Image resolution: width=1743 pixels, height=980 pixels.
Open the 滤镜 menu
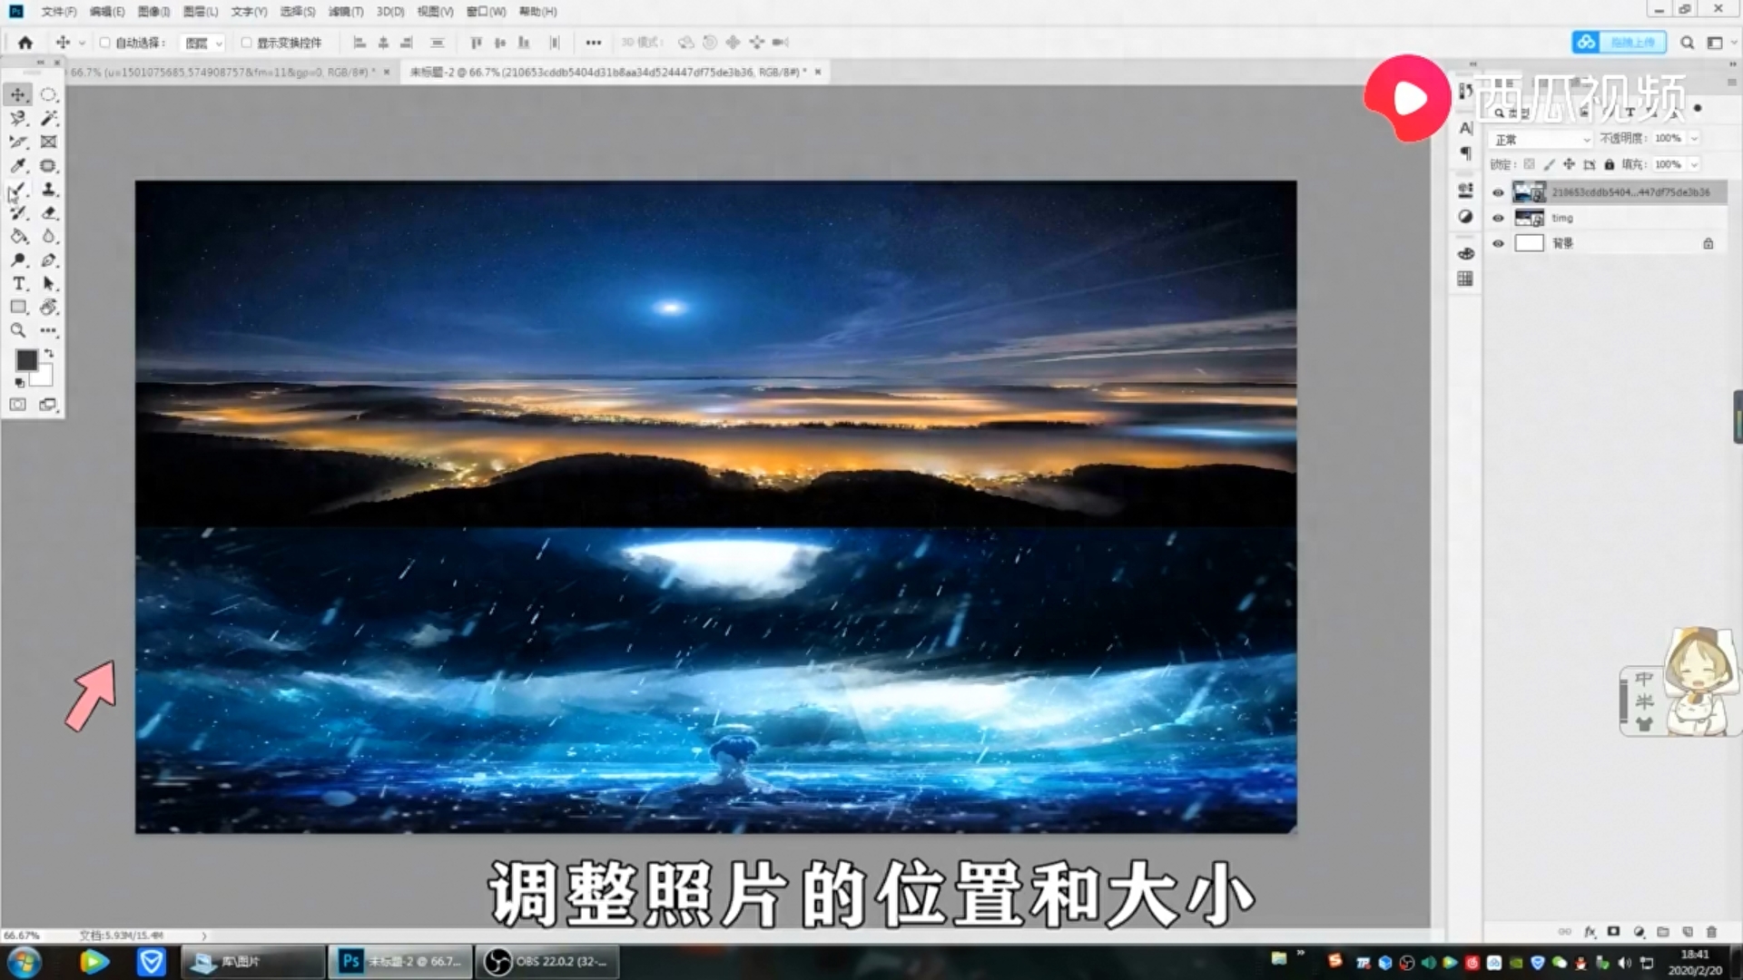pyautogui.click(x=346, y=12)
